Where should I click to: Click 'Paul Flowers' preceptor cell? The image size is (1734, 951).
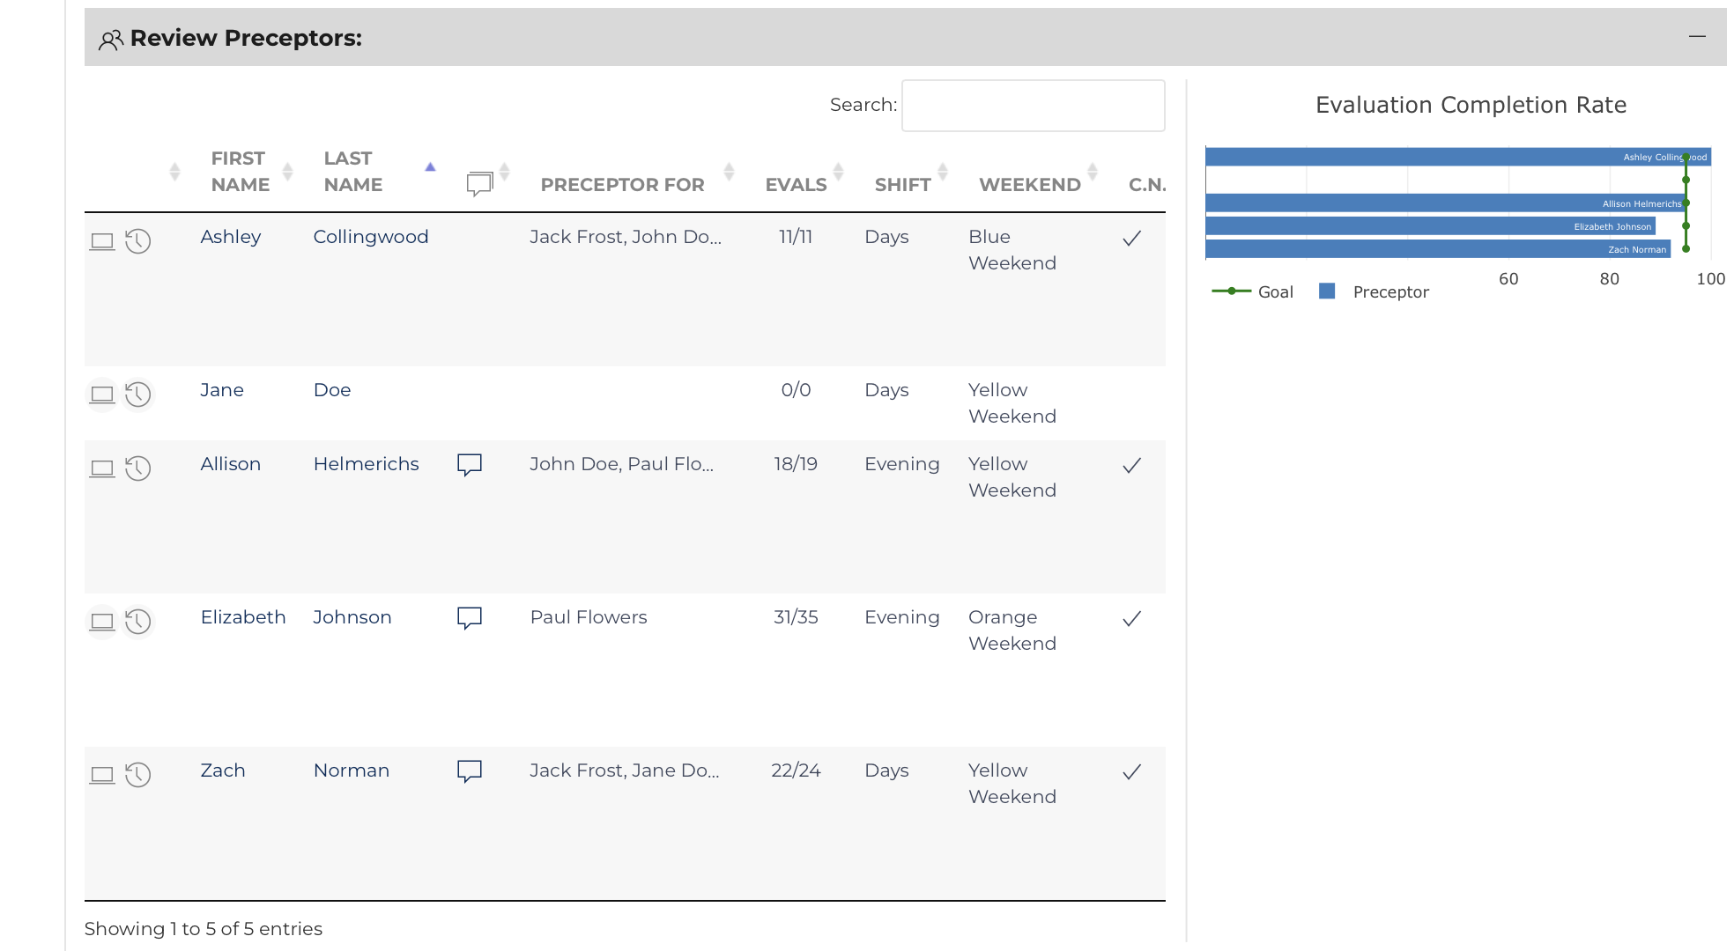tap(589, 617)
